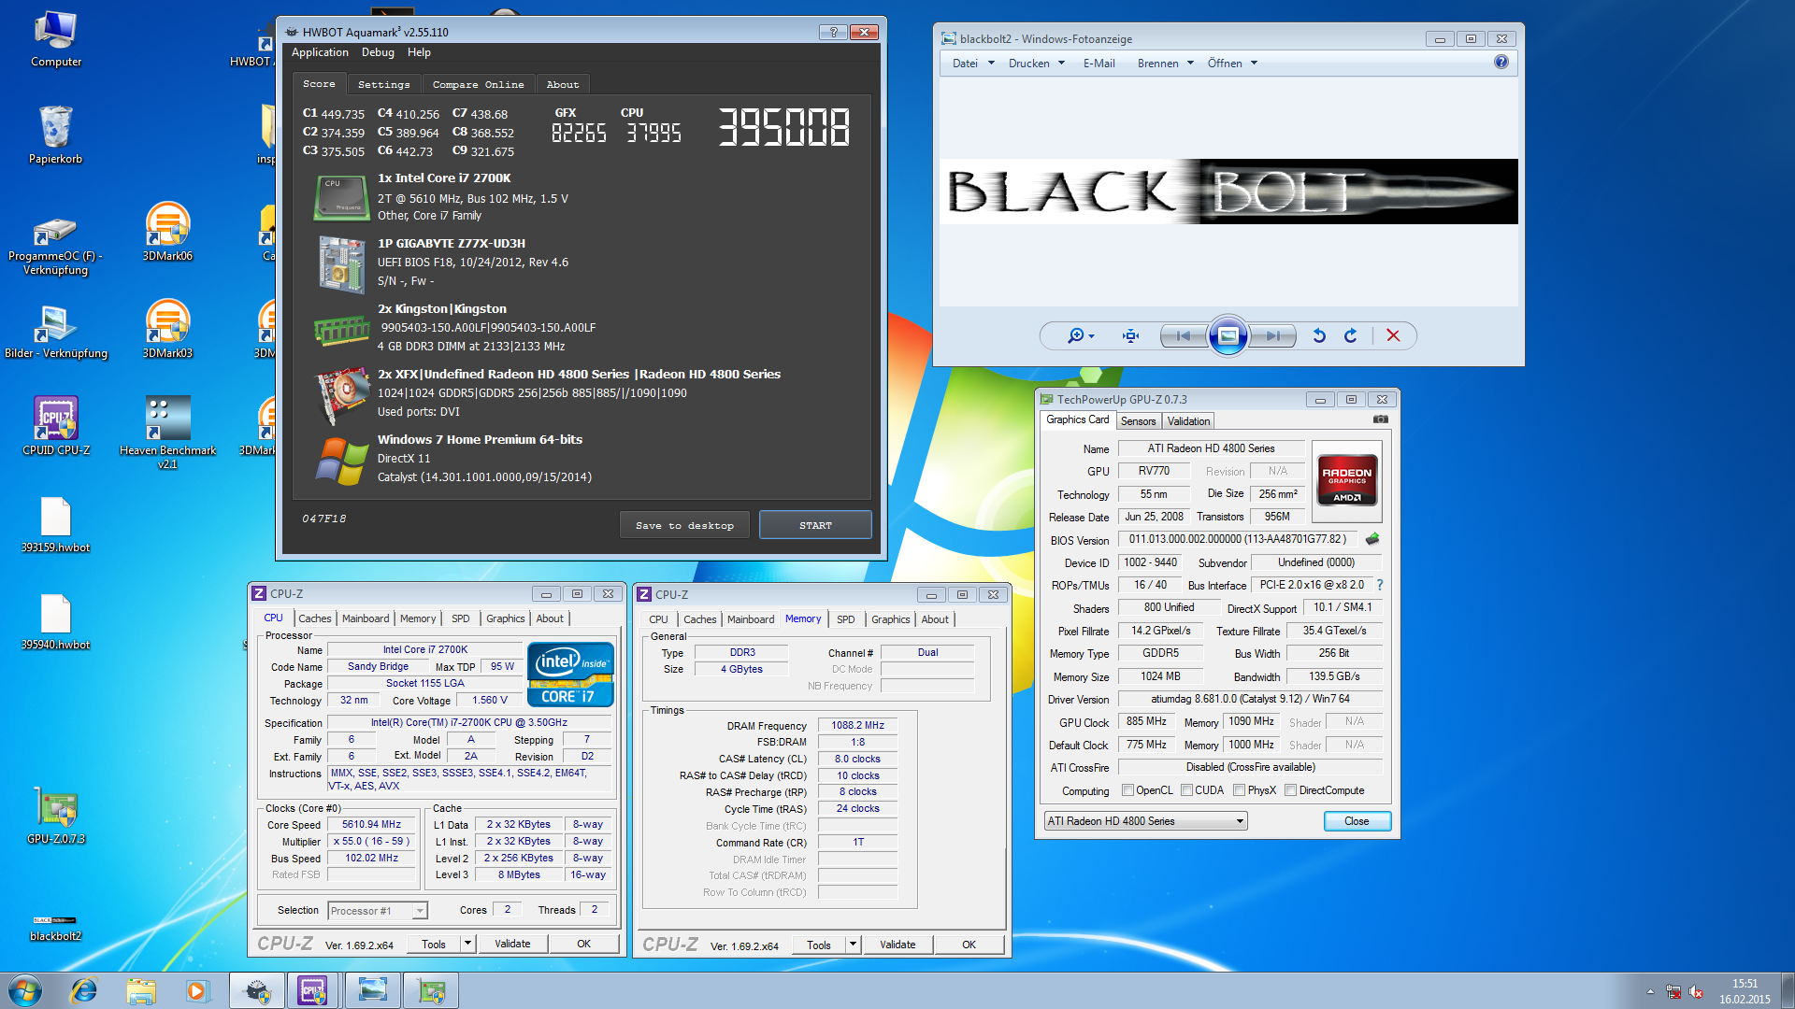Select the GPU-Z.0.7.3 desktop icon

(x=56, y=815)
